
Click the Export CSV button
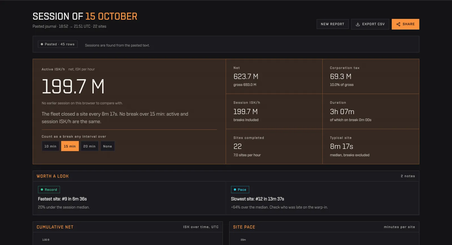coord(370,24)
